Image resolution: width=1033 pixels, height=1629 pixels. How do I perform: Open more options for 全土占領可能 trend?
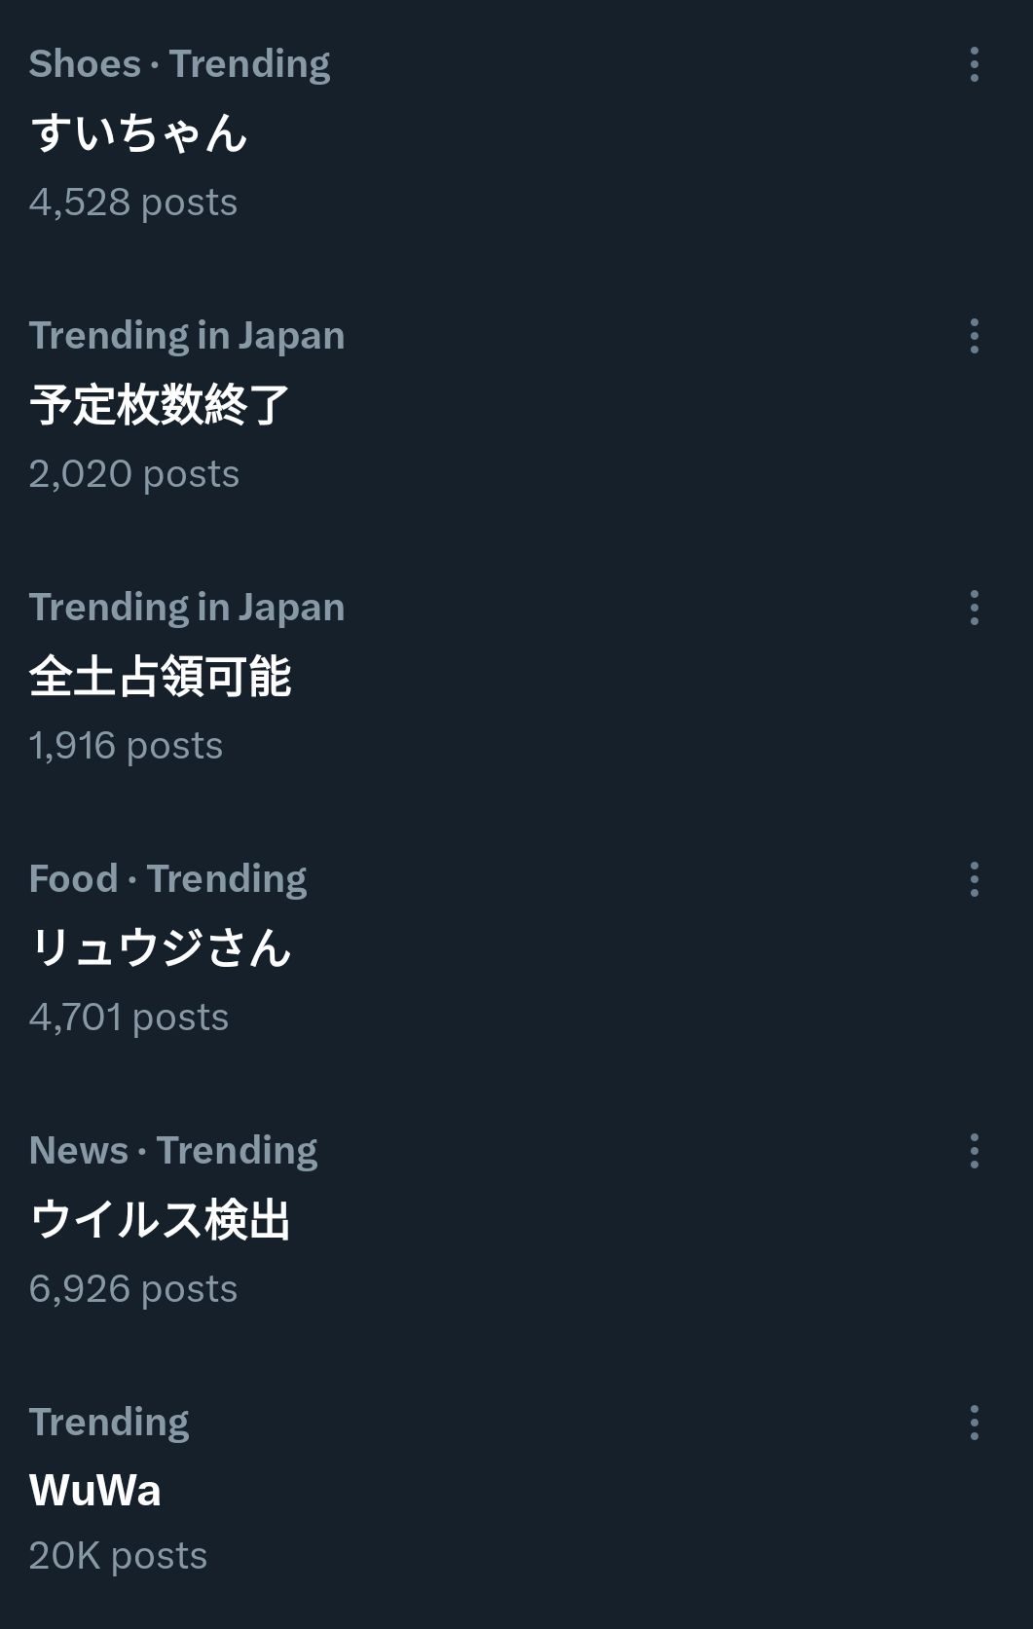(x=974, y=608)
